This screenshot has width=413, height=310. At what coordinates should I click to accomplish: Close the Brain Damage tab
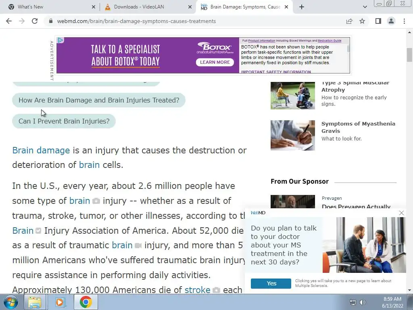287,7
